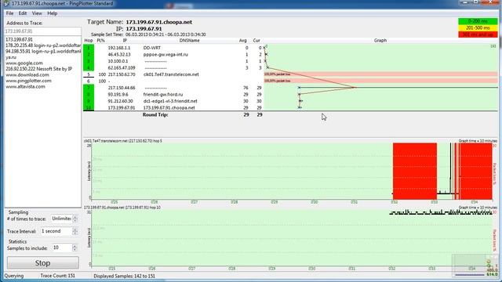
Task: Select 216.92.150.222 Nessoft Site entry
Action: 38,69
